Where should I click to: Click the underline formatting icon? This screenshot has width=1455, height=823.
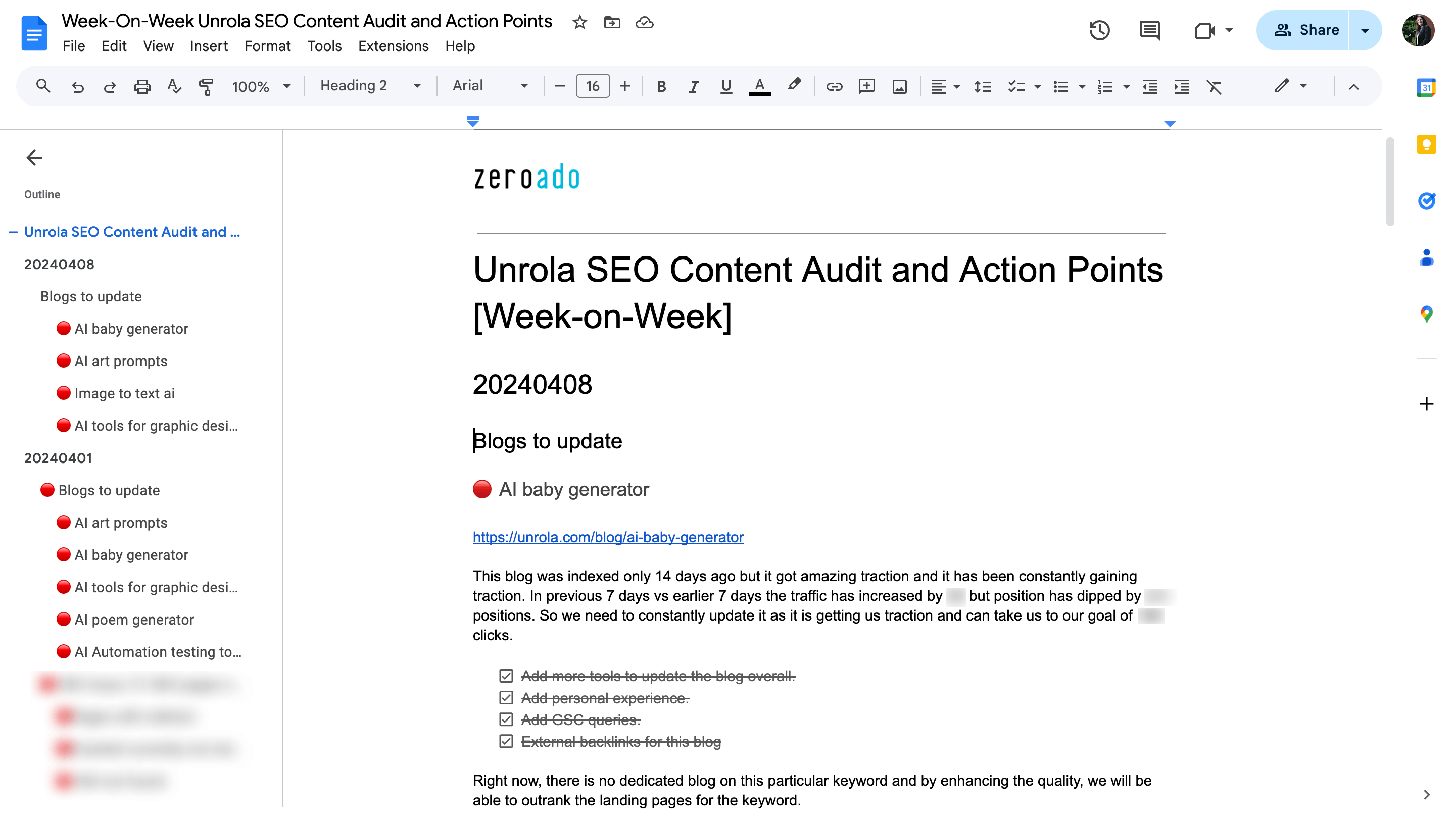click(x=726, y=86)
